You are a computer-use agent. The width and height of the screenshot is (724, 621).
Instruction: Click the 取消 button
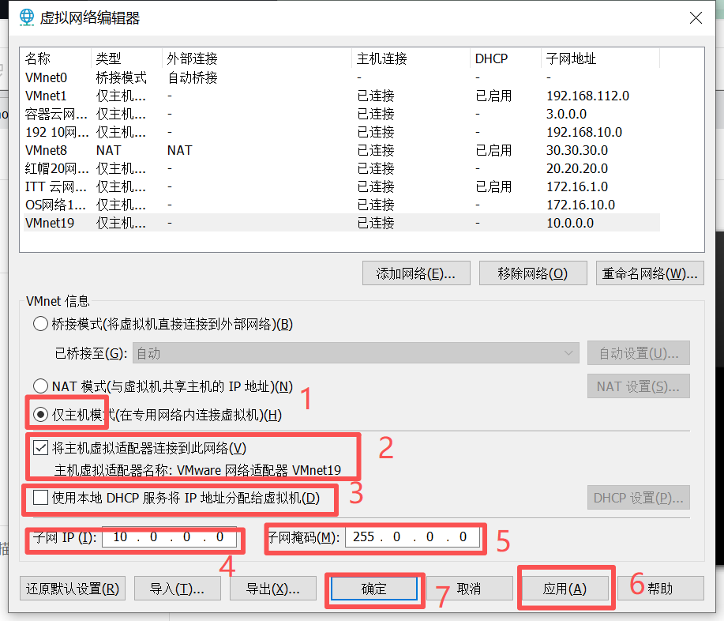[470, 589]
